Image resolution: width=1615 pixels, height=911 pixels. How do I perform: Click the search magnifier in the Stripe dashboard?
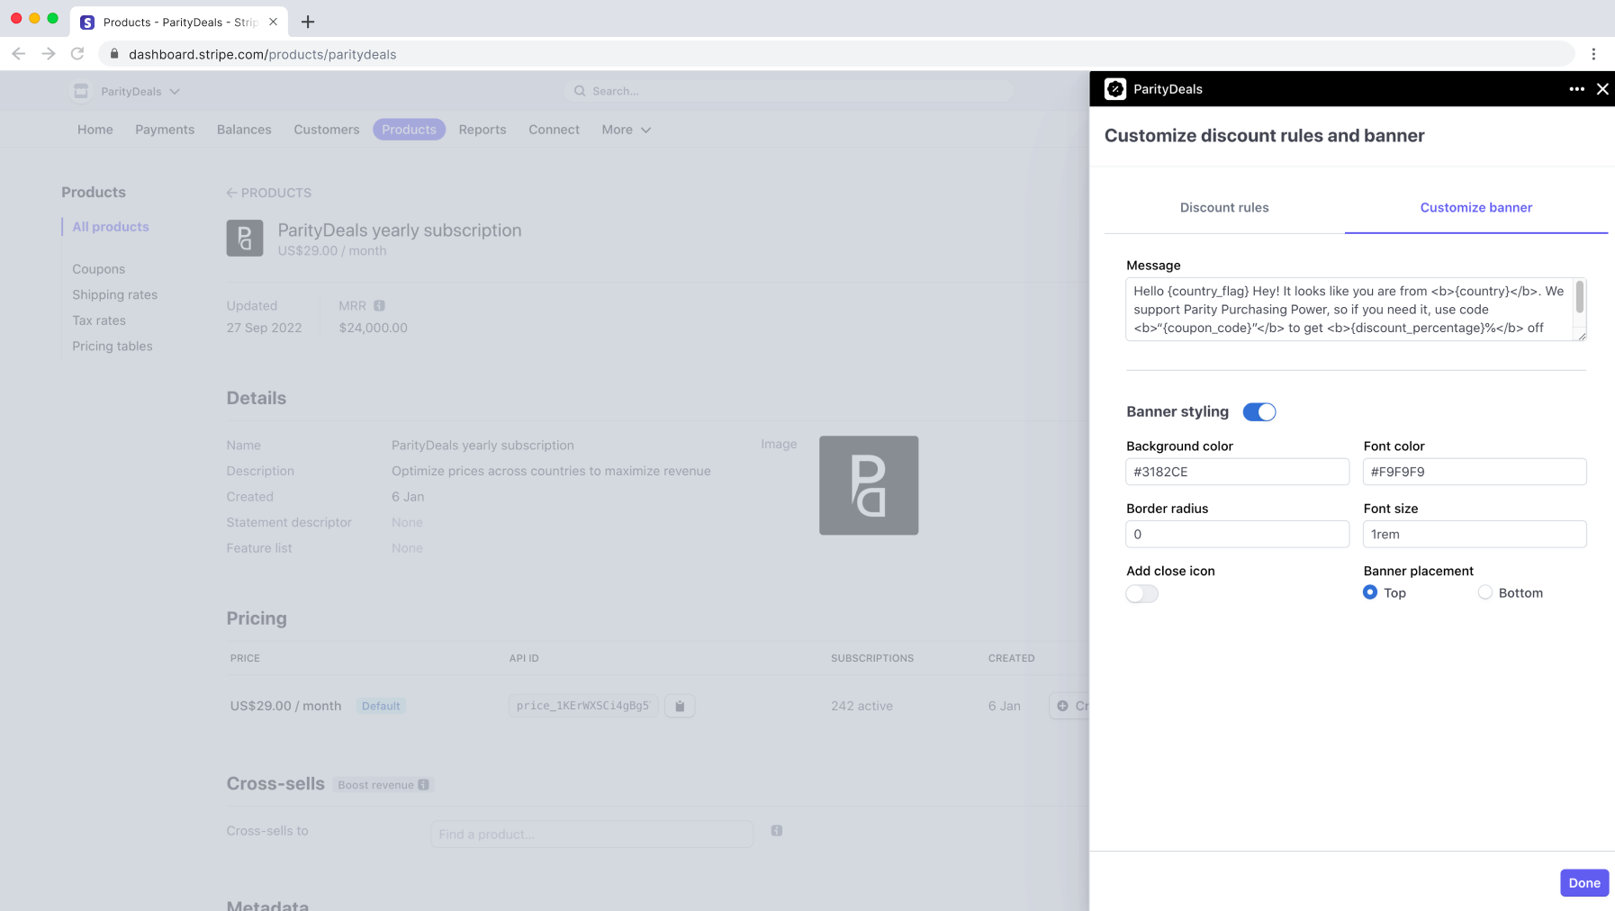580,90
